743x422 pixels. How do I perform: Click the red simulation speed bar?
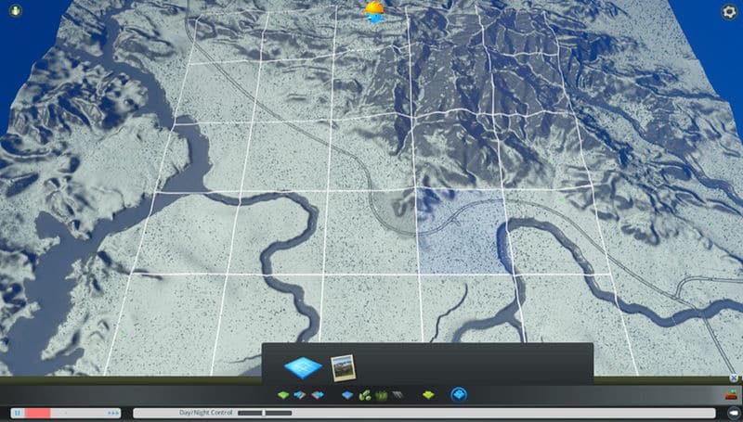pyautogui.click(x=38, y=413)
